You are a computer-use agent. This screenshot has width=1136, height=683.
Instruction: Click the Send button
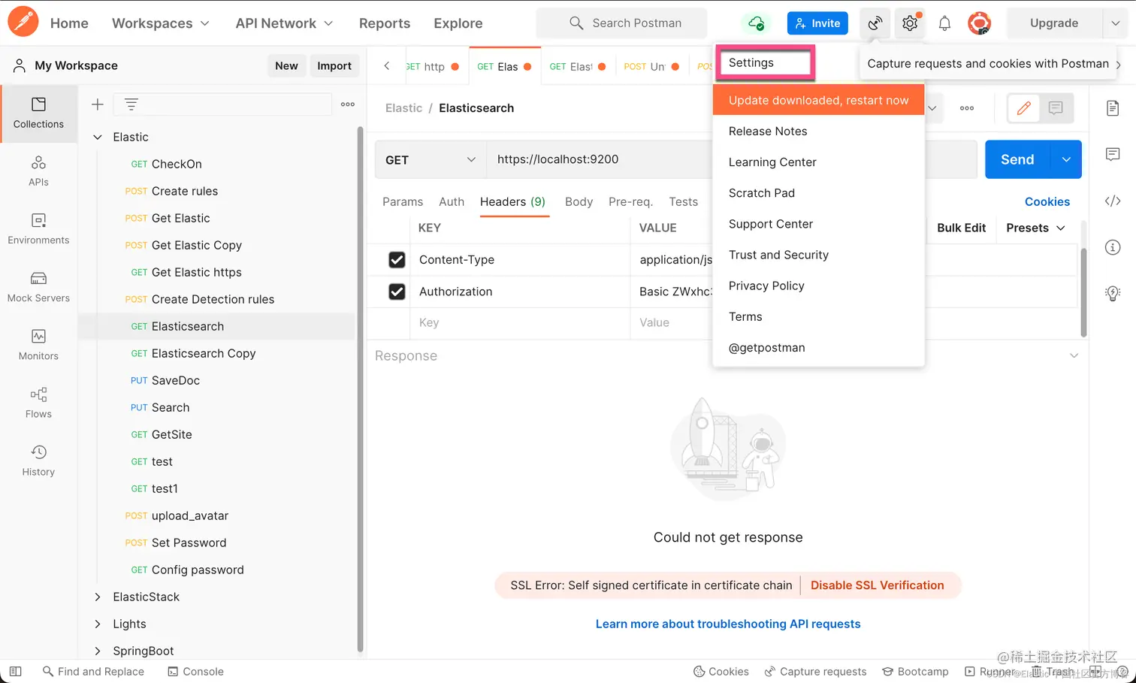pos(1017,159)
